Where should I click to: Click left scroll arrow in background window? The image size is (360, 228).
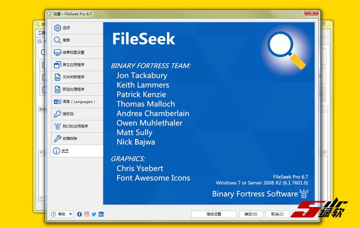point(41,152)
